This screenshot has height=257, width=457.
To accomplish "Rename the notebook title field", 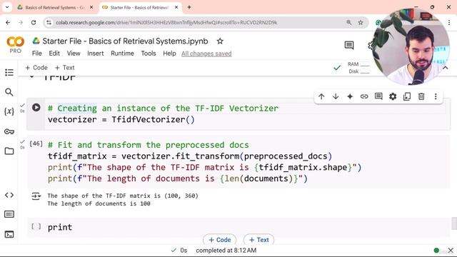I will point(126,41).
